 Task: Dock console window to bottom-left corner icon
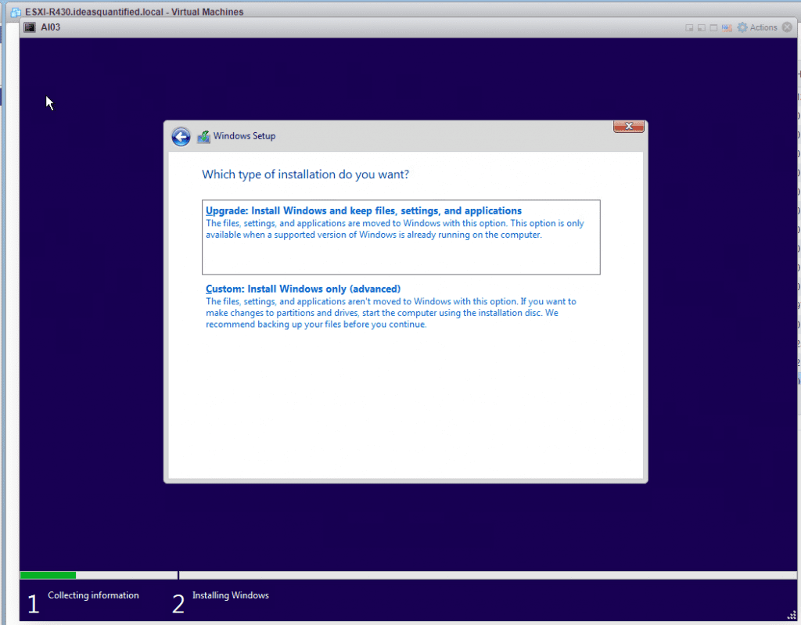coord(702,28)
